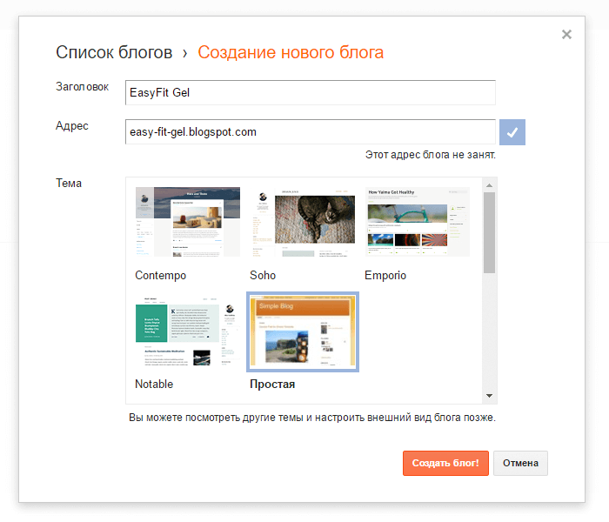Click the Заголовок field label
609x522 pixels.
pos(82,87)
